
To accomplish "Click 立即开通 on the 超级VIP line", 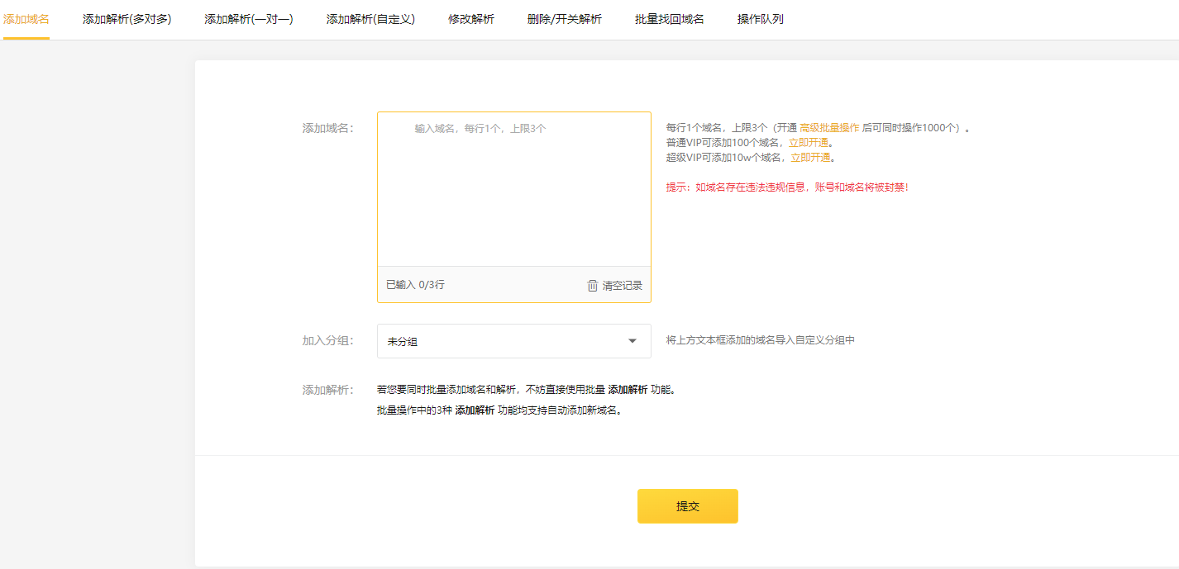I will pyautogui.click(x=811, y=158).
